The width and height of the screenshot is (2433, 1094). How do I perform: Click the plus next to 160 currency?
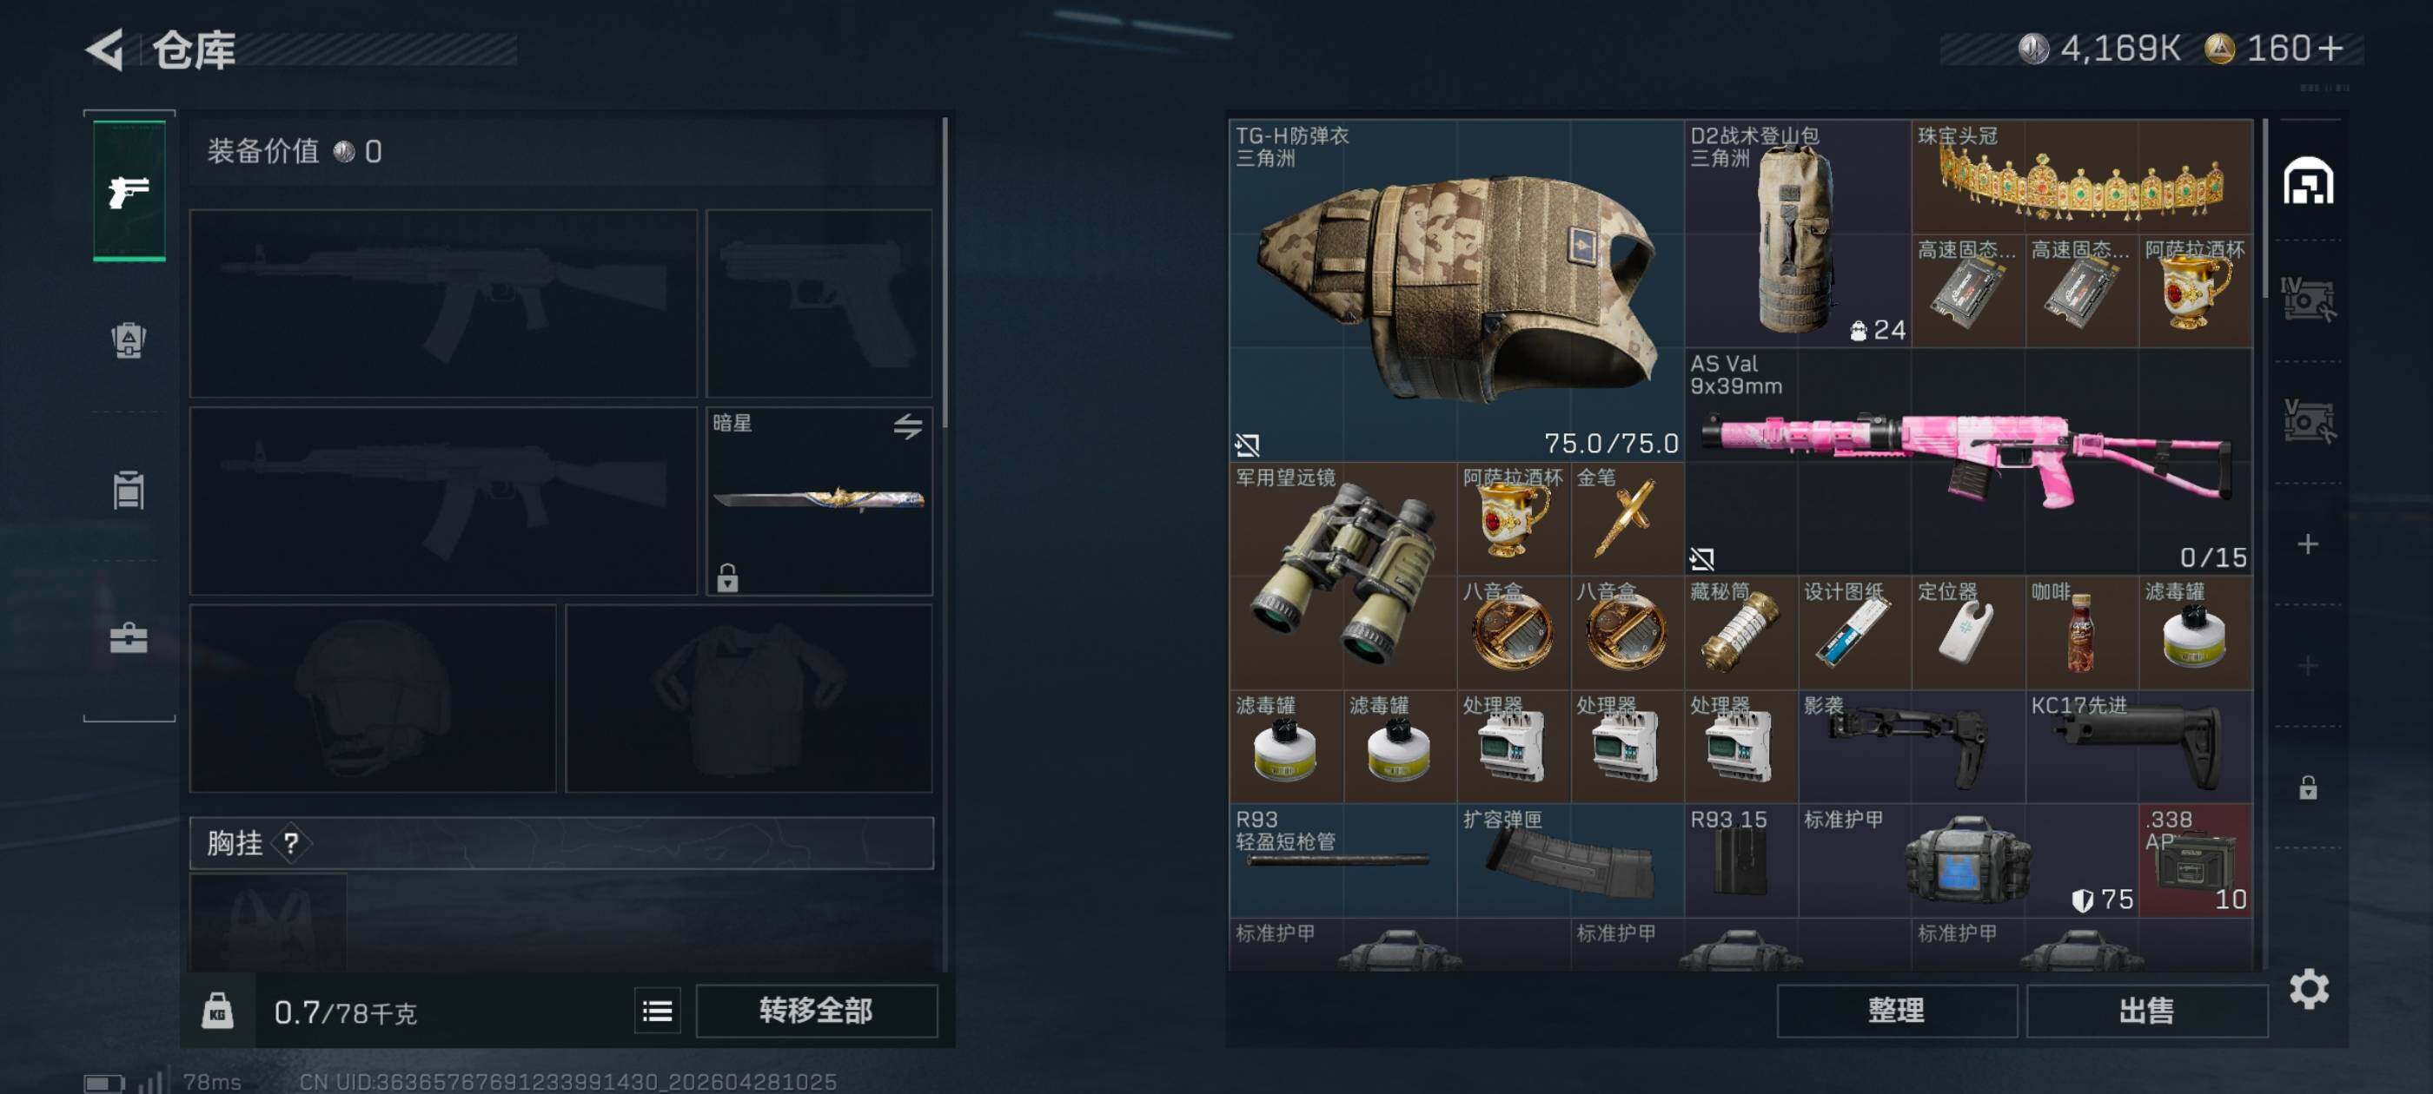click(2330, 48)
